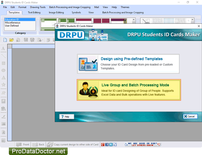Click Copy current design to other side of Card
The height and width of the screenshot is (155, 202).
[x=72, y=145]
